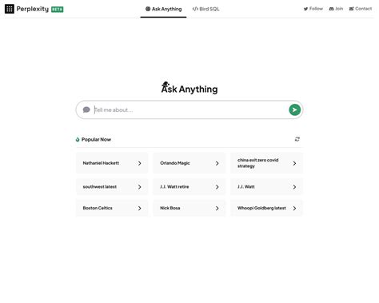Open the Whoopi Goldberg latest chevron

pyautogui.click(x=294, y=208)
